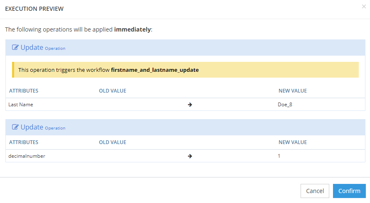Click the arrow icon in the Last Name row
The height and width of the screenshot is (203, 370).
point(190,105)
